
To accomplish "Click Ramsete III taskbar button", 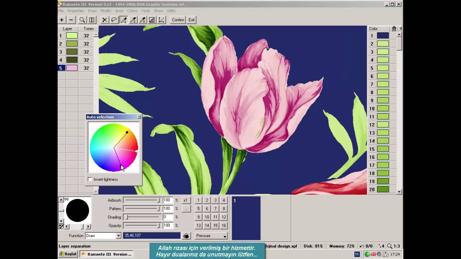I will point(106,254).
